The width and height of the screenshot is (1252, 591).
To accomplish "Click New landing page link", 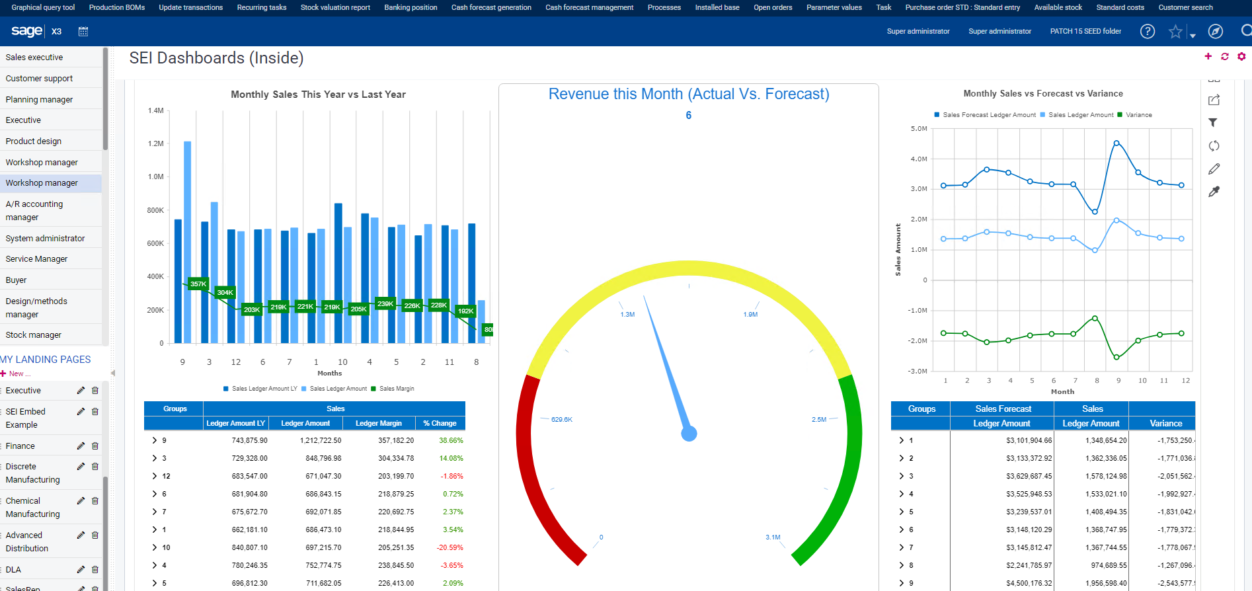I will tap(19, 374).
